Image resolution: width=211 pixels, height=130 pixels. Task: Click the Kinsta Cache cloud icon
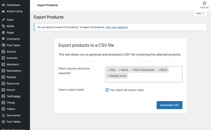(3, 11)
